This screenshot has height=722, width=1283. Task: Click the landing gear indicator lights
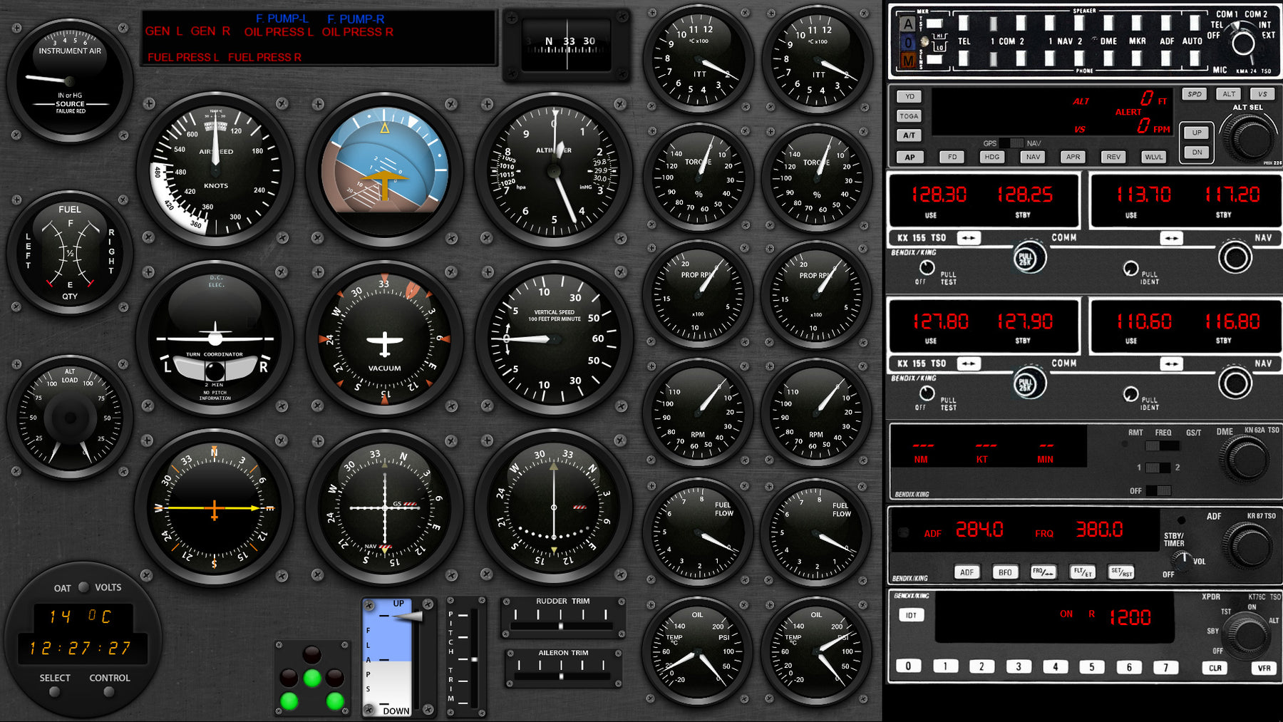[312, 678]
